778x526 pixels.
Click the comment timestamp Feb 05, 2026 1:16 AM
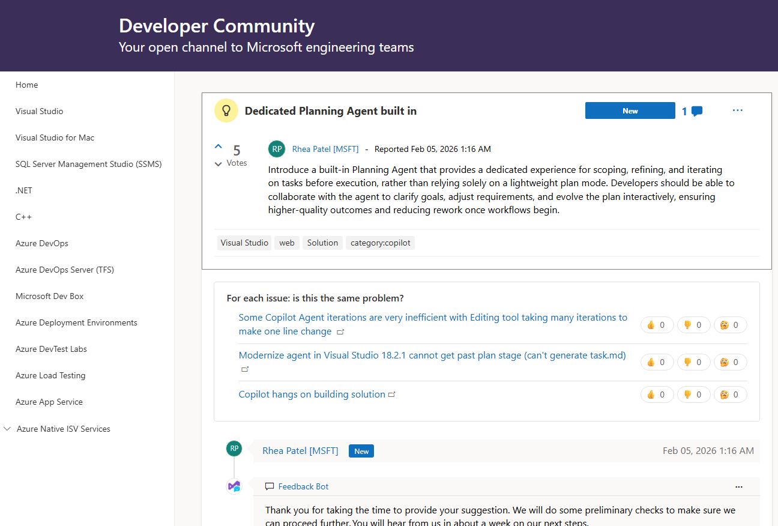(708, 450)
